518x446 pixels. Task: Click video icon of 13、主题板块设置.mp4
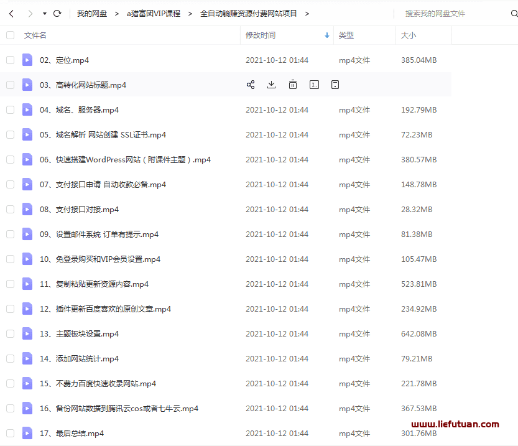tap(27, 333)
